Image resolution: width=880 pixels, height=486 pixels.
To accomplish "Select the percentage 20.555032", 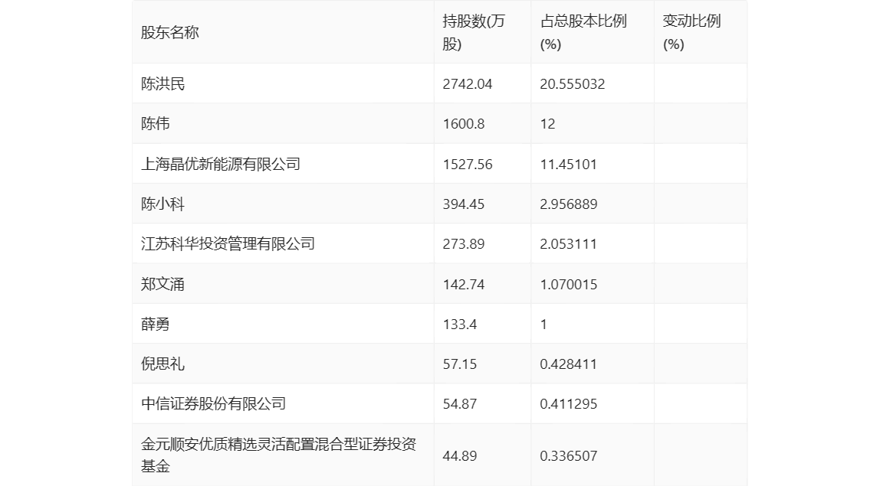I will pyautogui.click(x=573, y=84).
